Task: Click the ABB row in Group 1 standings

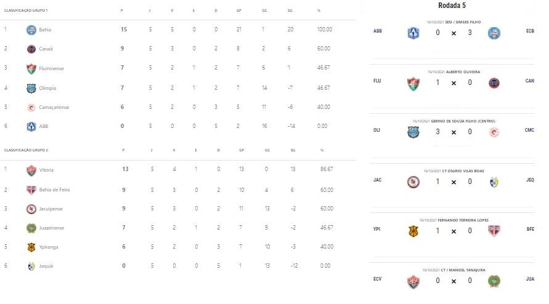Action: tap(178, 126)
